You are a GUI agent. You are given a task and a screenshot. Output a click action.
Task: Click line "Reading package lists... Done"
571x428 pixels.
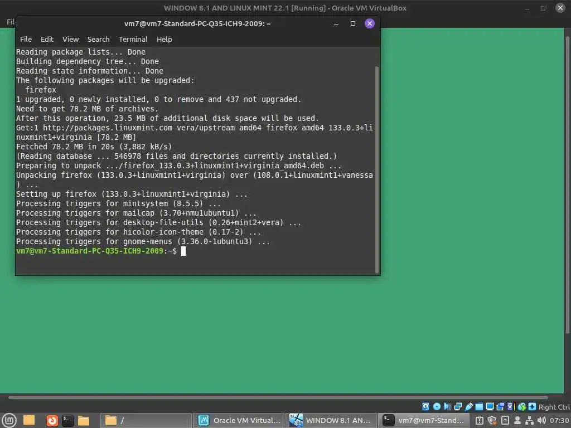click(x=81, y=52)
